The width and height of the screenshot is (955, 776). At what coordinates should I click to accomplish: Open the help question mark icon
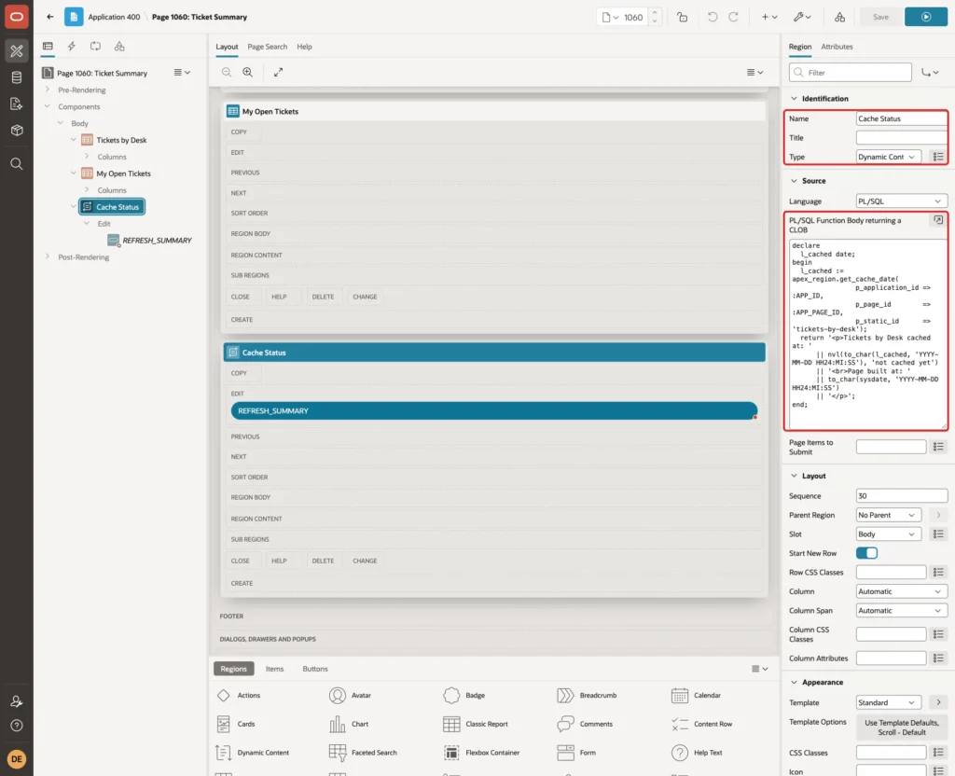[x=17, y=726]
